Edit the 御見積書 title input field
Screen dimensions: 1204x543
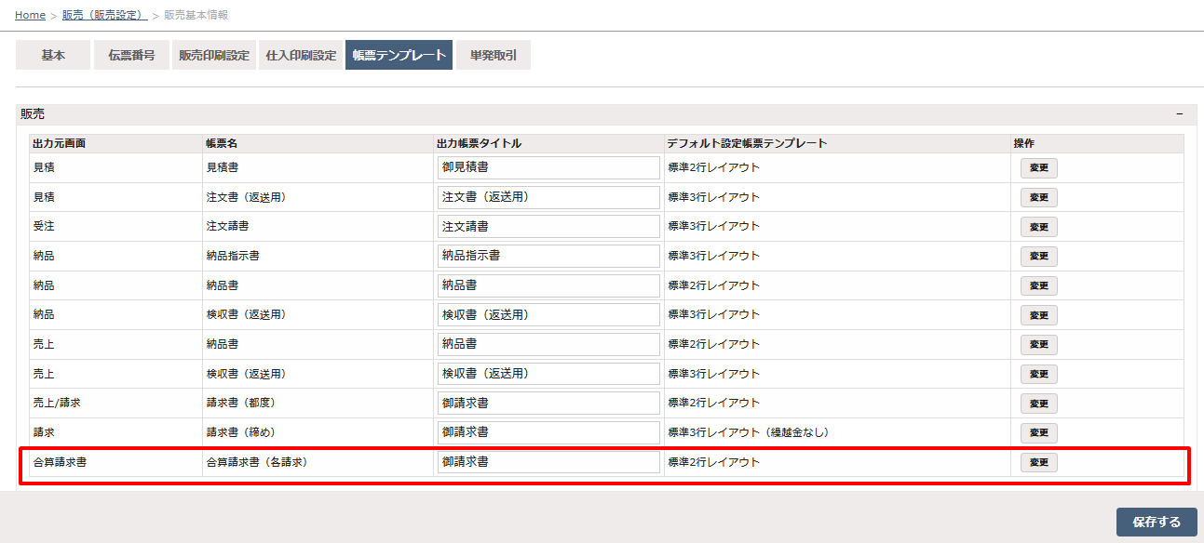coord(548,167)
